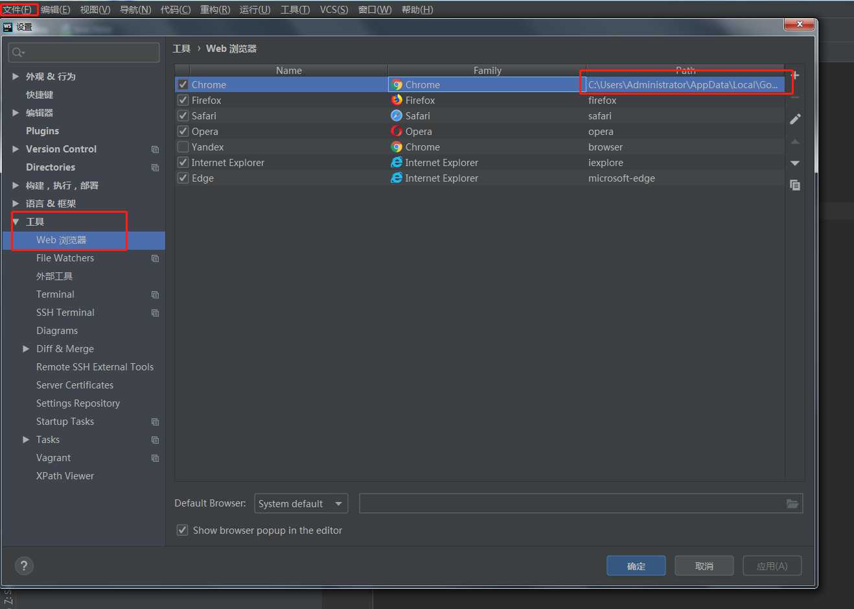
Task: Expand the Diff & Merge node
Action: (26, 348)
